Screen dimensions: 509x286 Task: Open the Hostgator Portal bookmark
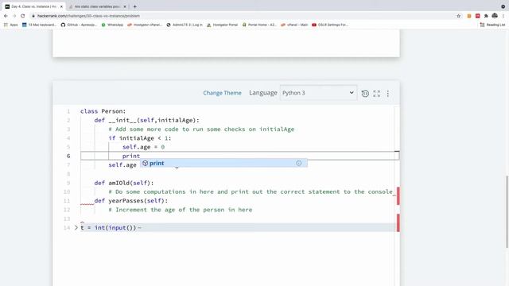point(223,25)
